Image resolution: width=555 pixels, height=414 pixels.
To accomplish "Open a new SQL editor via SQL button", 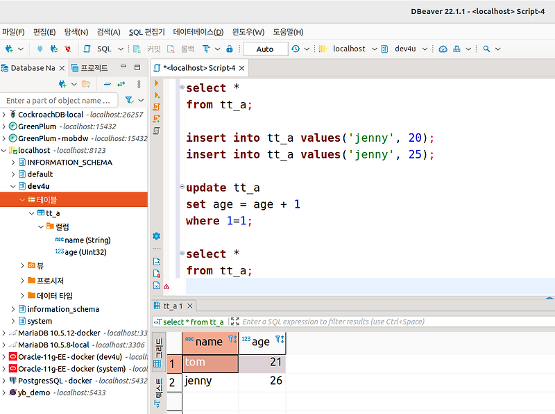I will pyautogui.click(x=98, y=49).
